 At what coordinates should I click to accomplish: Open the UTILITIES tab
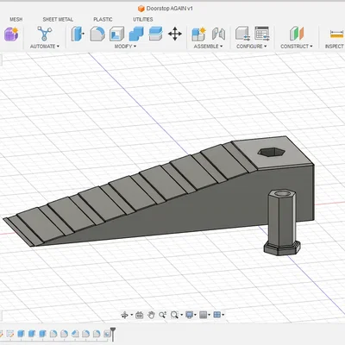[142, 19]
